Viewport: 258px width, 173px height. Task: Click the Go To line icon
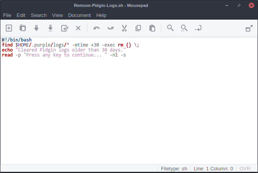coord(198,28)
